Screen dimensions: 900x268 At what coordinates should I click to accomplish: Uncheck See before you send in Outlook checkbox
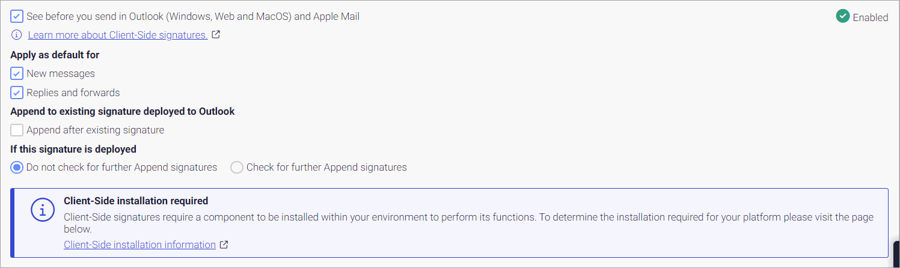(17, 16)
